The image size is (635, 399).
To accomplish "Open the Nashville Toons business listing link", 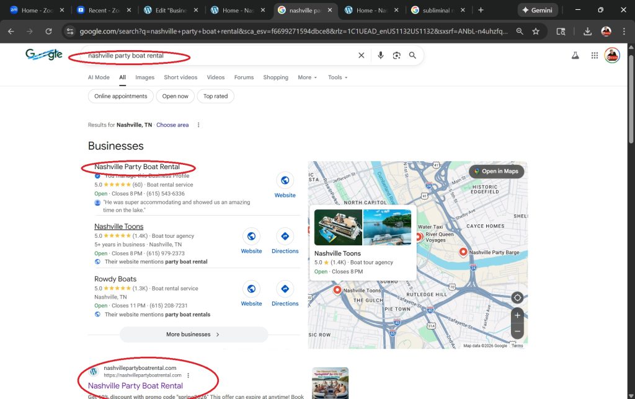I will point(119,227).
